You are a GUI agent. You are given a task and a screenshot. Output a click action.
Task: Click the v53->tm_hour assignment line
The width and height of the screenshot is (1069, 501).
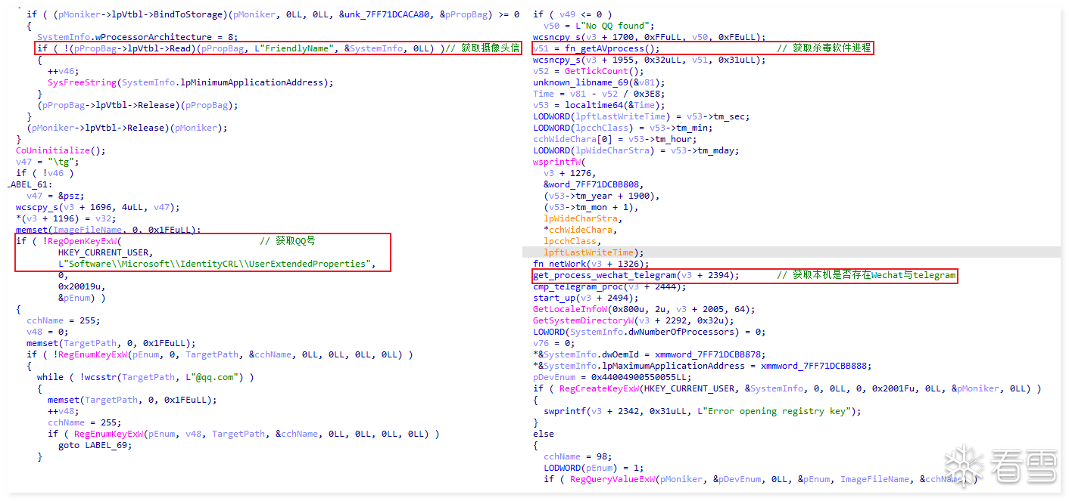[x=615, y=139]
